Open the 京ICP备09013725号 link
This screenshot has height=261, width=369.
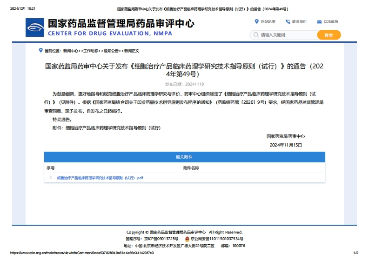pos(161,239)
